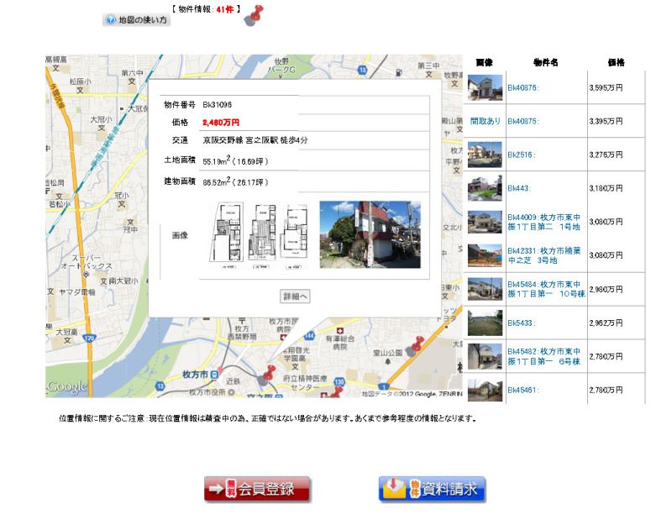Click the 京阪交野線 宮之阪駅 徒歩4分 text
This screenshot has width=672, height=530.
(x=255, y=140)
